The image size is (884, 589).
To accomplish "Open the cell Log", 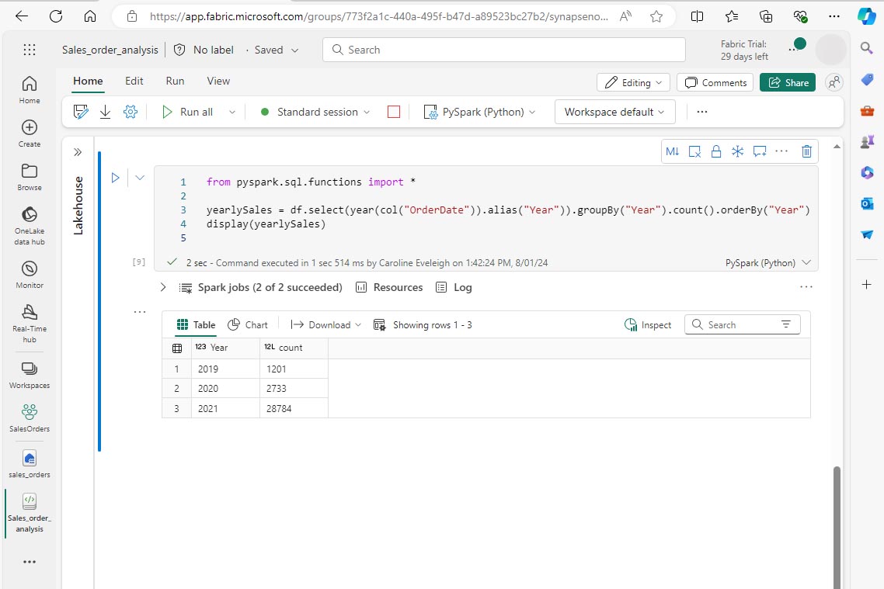I will (454, 288).
